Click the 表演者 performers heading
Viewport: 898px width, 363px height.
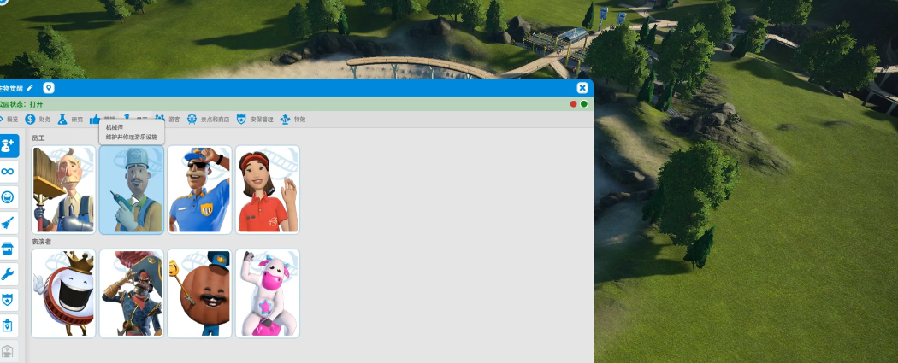click(x=41, y=242)
